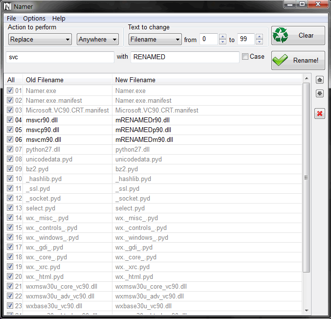This screenshot has height=319, width=331.
Task: Decrease the 'to' value with down spinner
Action: (x=259, y=42)
